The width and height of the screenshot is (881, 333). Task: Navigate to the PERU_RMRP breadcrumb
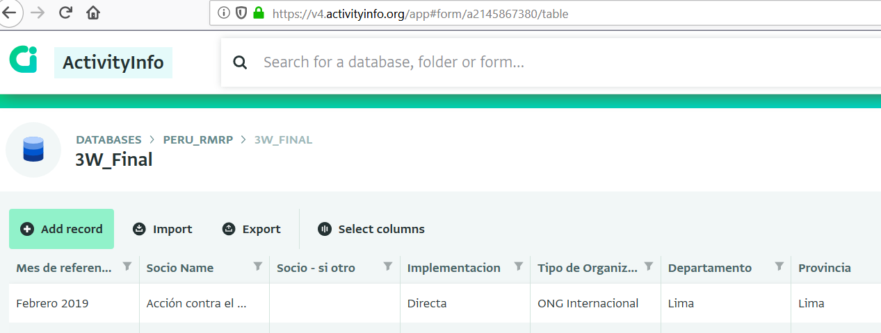tap(197, 139)
